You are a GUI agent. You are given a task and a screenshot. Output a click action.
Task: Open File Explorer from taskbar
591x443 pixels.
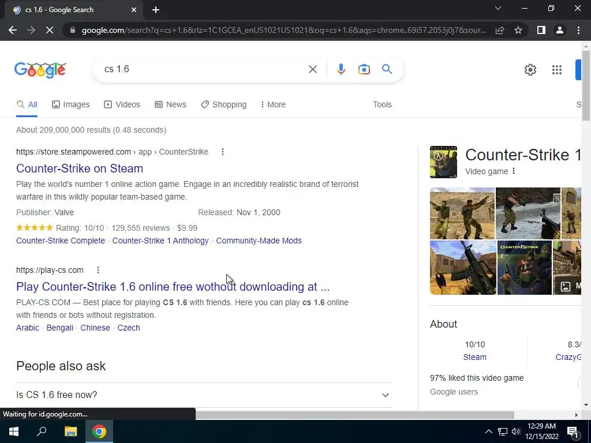click(x=70, y=431)
